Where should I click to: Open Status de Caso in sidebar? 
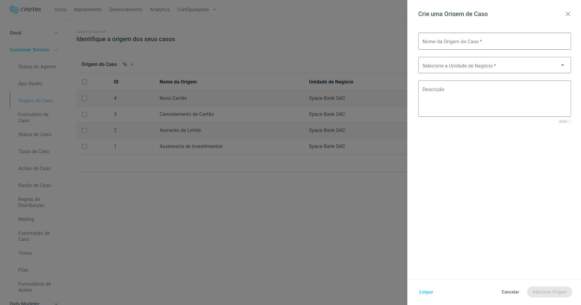(x=34, y=135)
